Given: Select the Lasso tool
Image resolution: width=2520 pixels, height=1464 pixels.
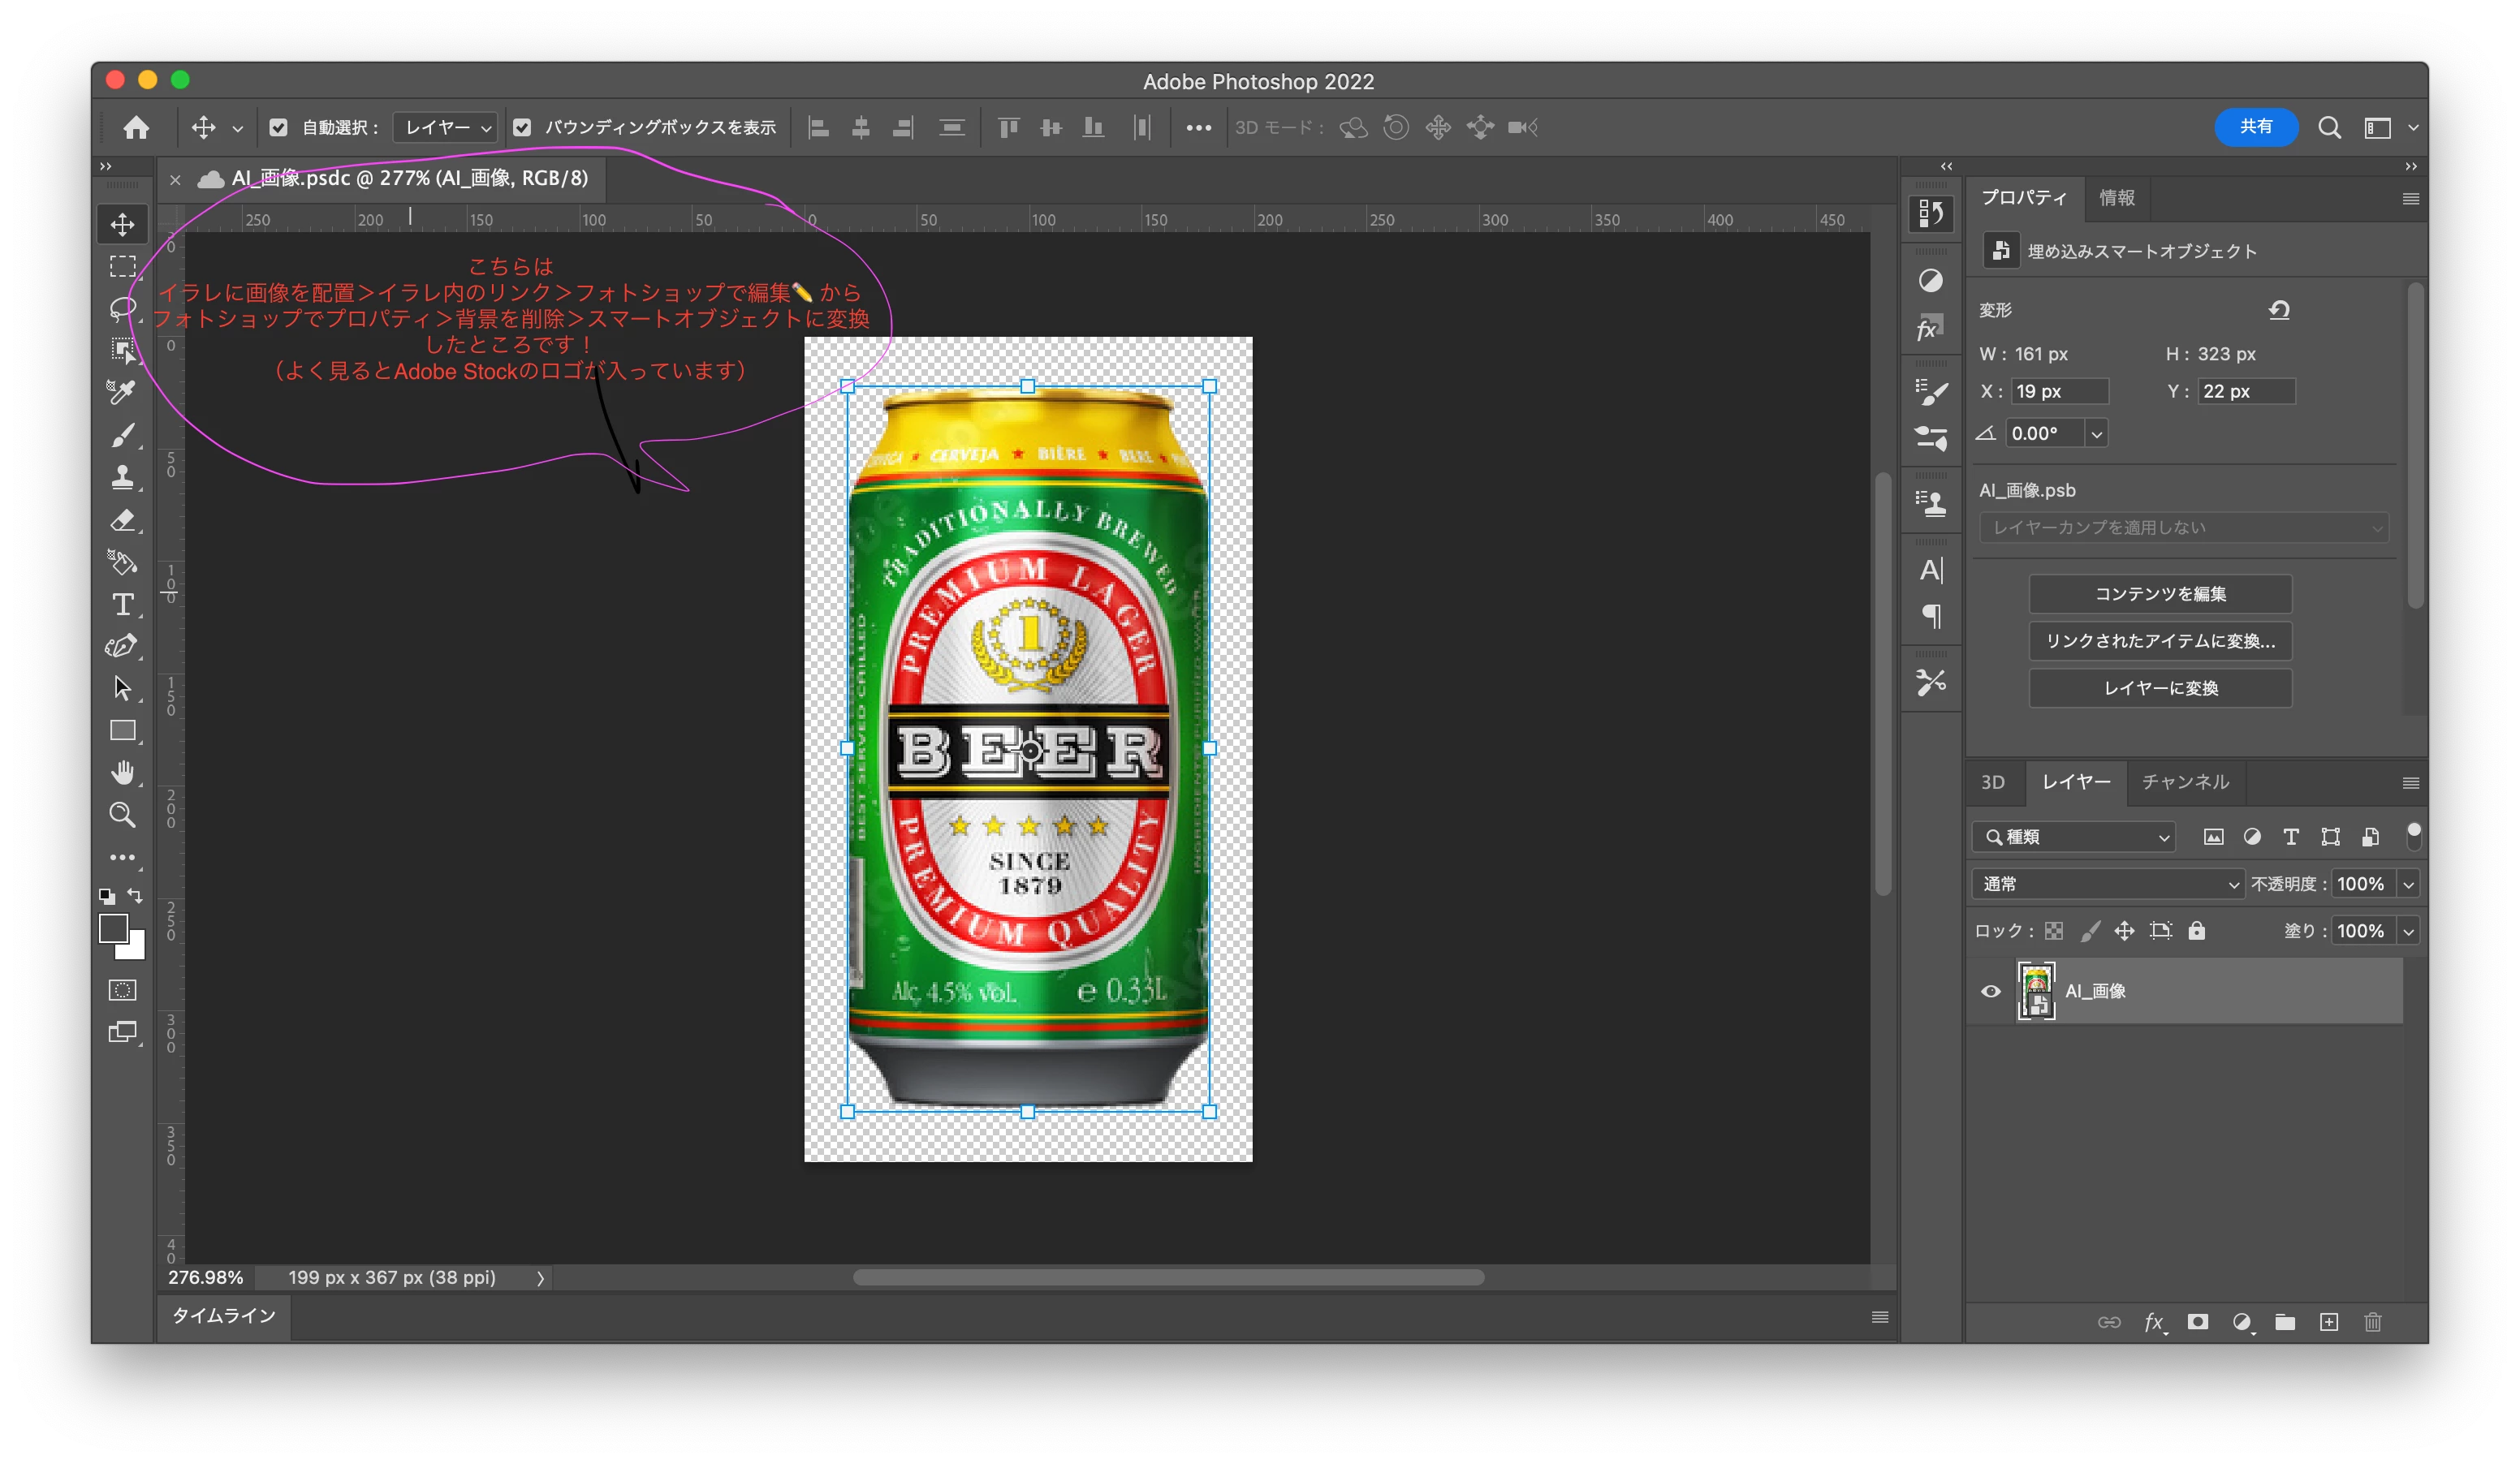Looking at the screenshot, I should (122, 308).
